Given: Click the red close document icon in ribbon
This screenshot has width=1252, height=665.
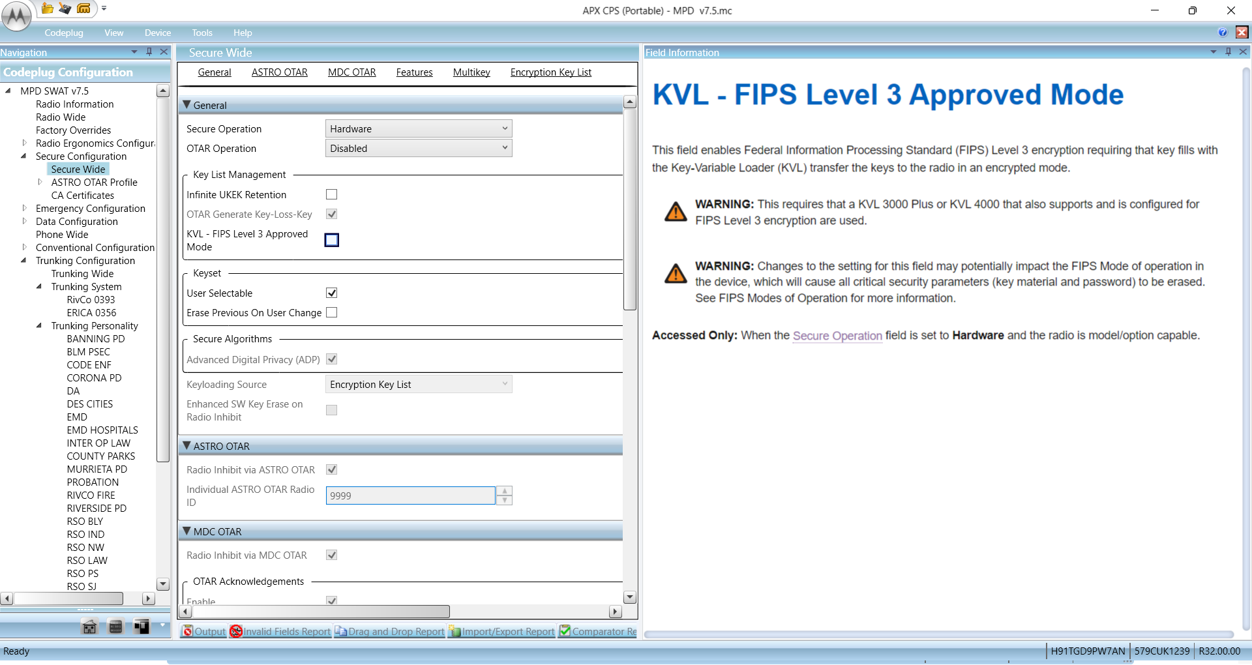Looking at the screenshot, I should click(1242, 33).
